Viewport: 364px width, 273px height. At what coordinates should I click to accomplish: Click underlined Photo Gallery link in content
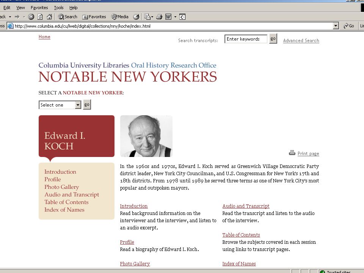135,264
